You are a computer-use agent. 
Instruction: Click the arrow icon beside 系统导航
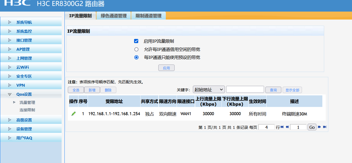(10, 22)
